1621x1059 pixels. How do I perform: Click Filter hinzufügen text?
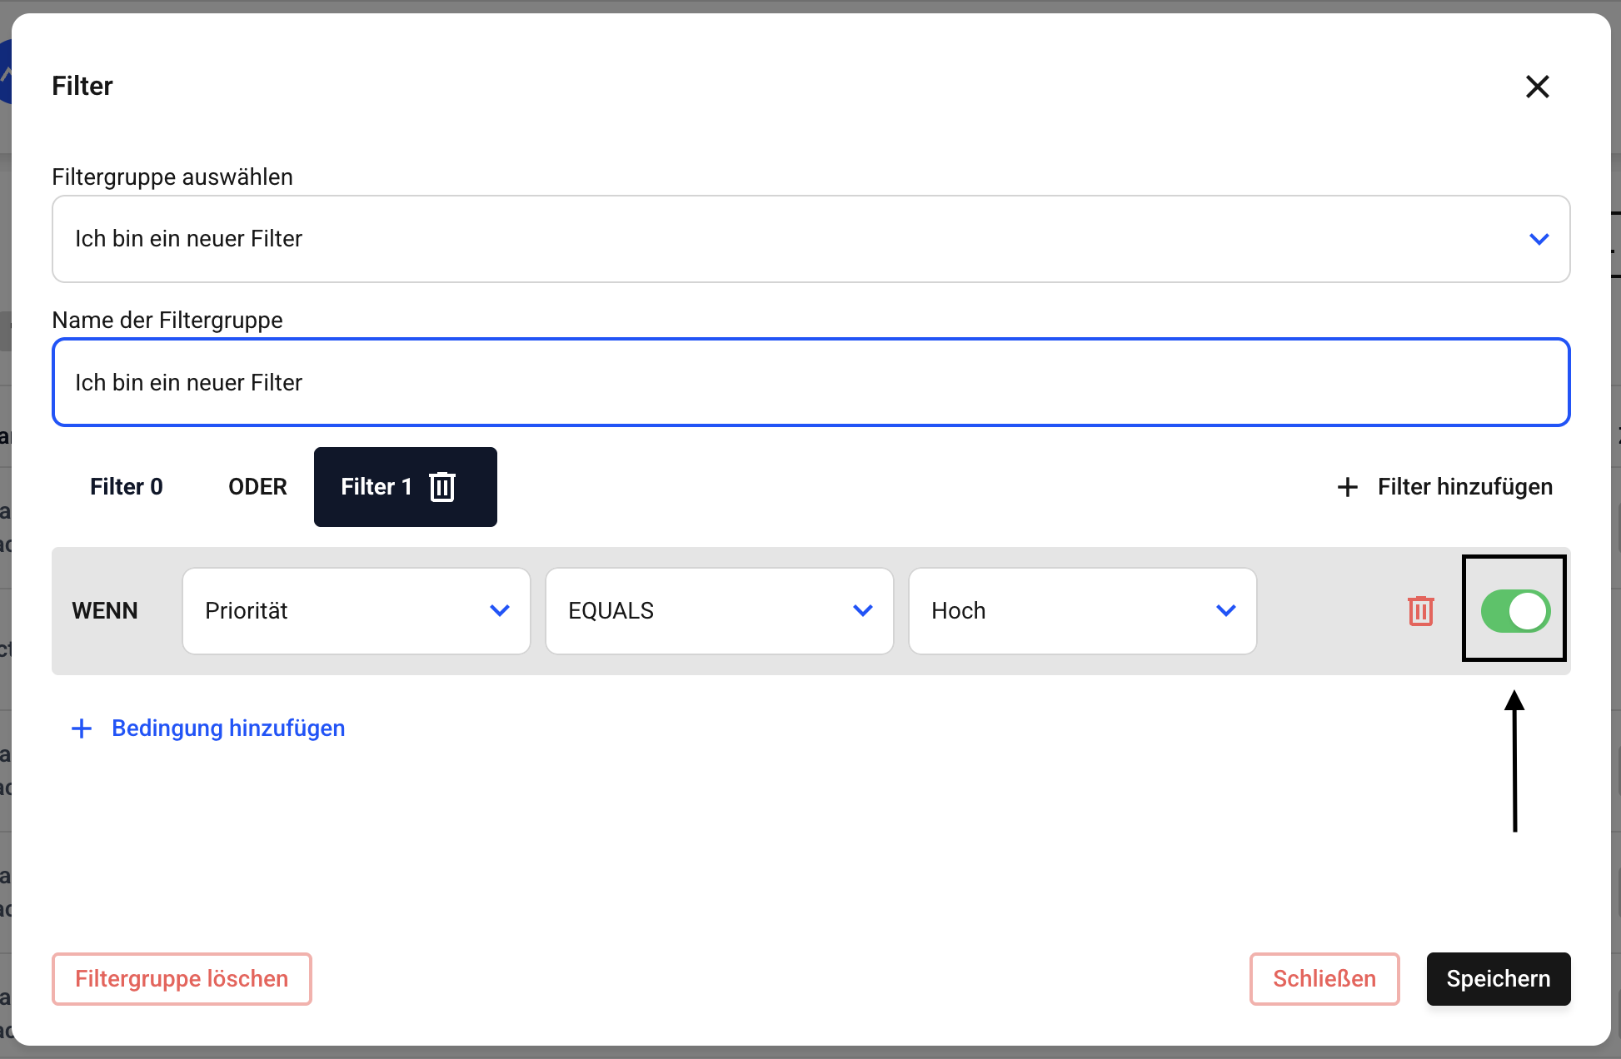pyautogui.click(x=1464, y=487)
